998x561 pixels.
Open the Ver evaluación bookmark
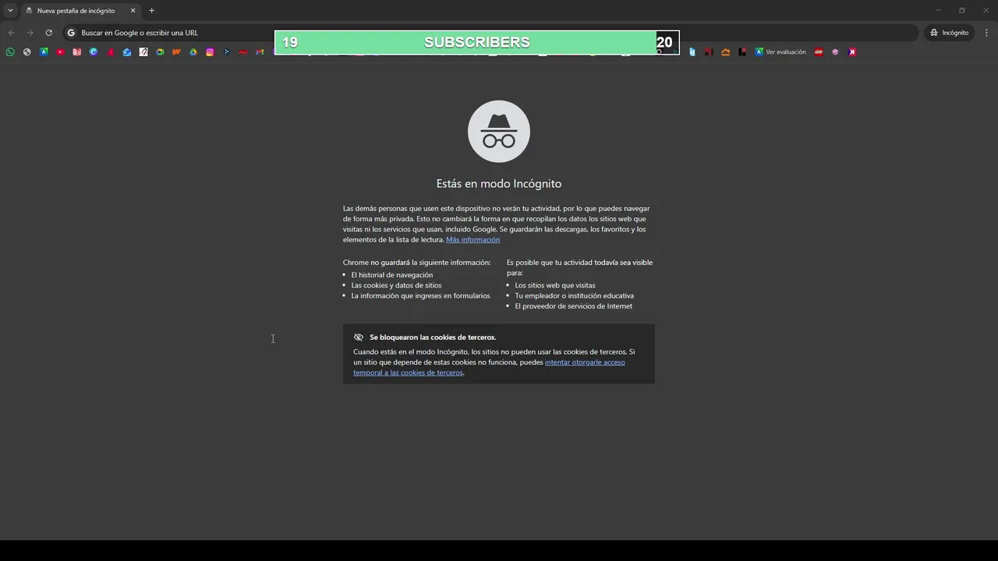point(780,52)
